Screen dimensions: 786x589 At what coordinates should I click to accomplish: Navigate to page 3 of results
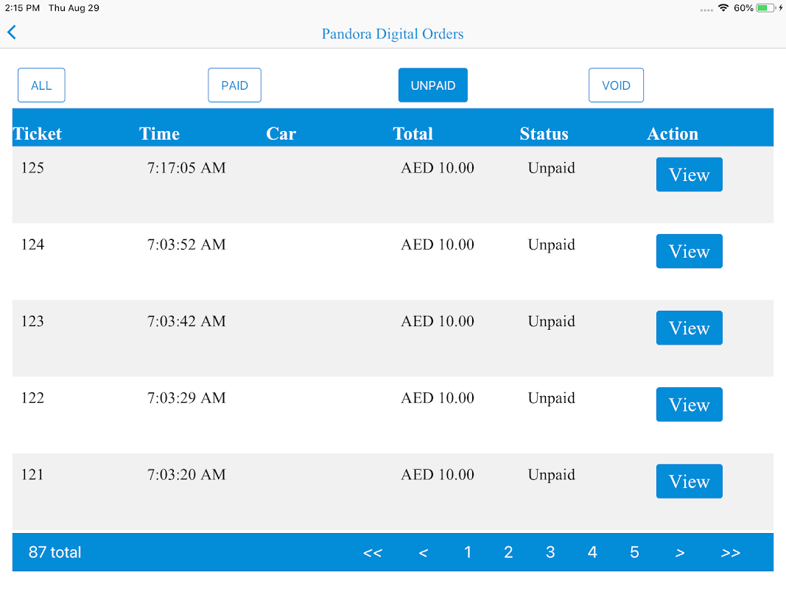coord(550,552)
